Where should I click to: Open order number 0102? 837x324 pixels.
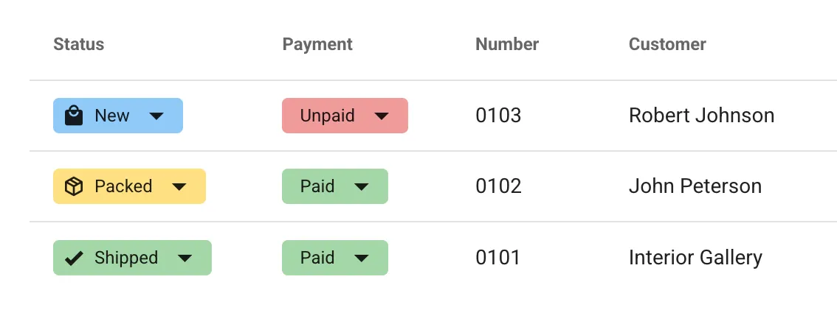click(498, 186)
